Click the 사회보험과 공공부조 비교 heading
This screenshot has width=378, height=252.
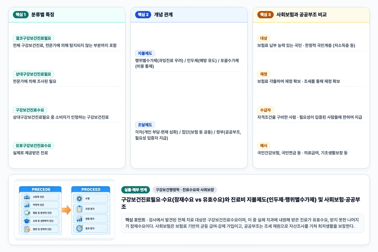301,15
